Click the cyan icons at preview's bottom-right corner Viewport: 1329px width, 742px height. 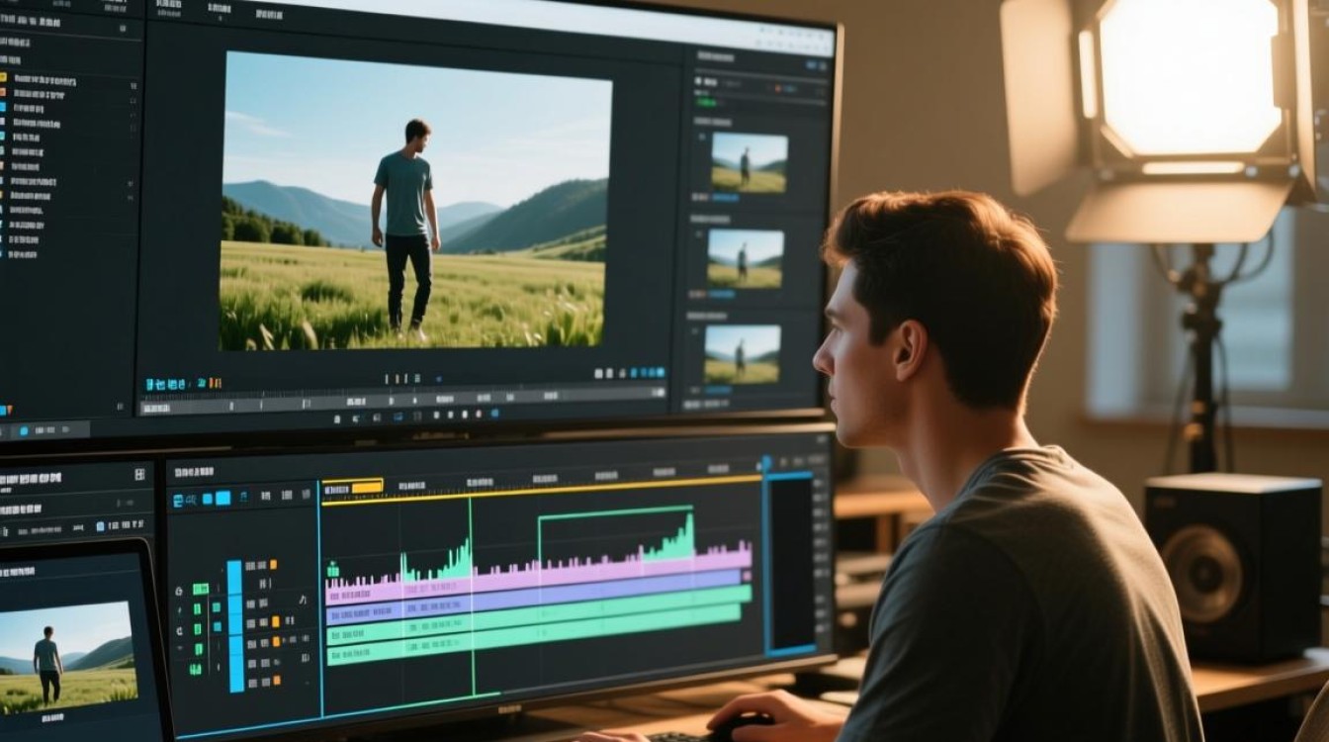click(649, 373)
